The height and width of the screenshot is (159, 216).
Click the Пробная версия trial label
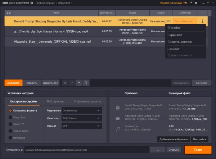point(45,3)
